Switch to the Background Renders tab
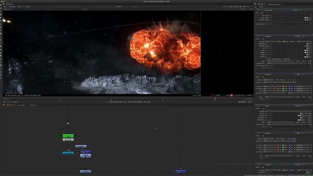 click(x=273, y=4)
